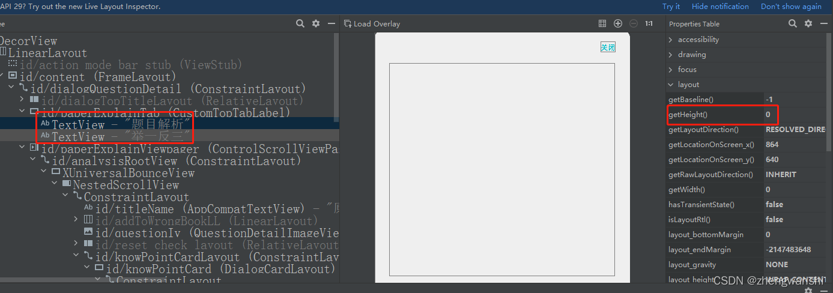Select TextView "举一反三" row
The image size is (833, 293).
click(x=166, y=136)
